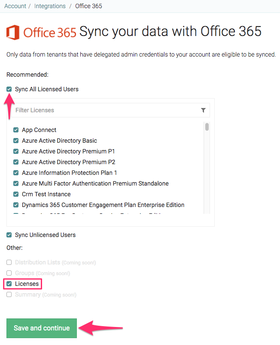The image size is (280, 345).
Task: Open the Integrations breadcrumb link
Action: [50, 6]
